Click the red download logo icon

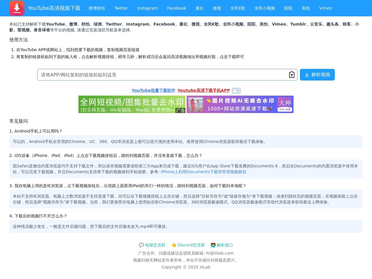17,8
